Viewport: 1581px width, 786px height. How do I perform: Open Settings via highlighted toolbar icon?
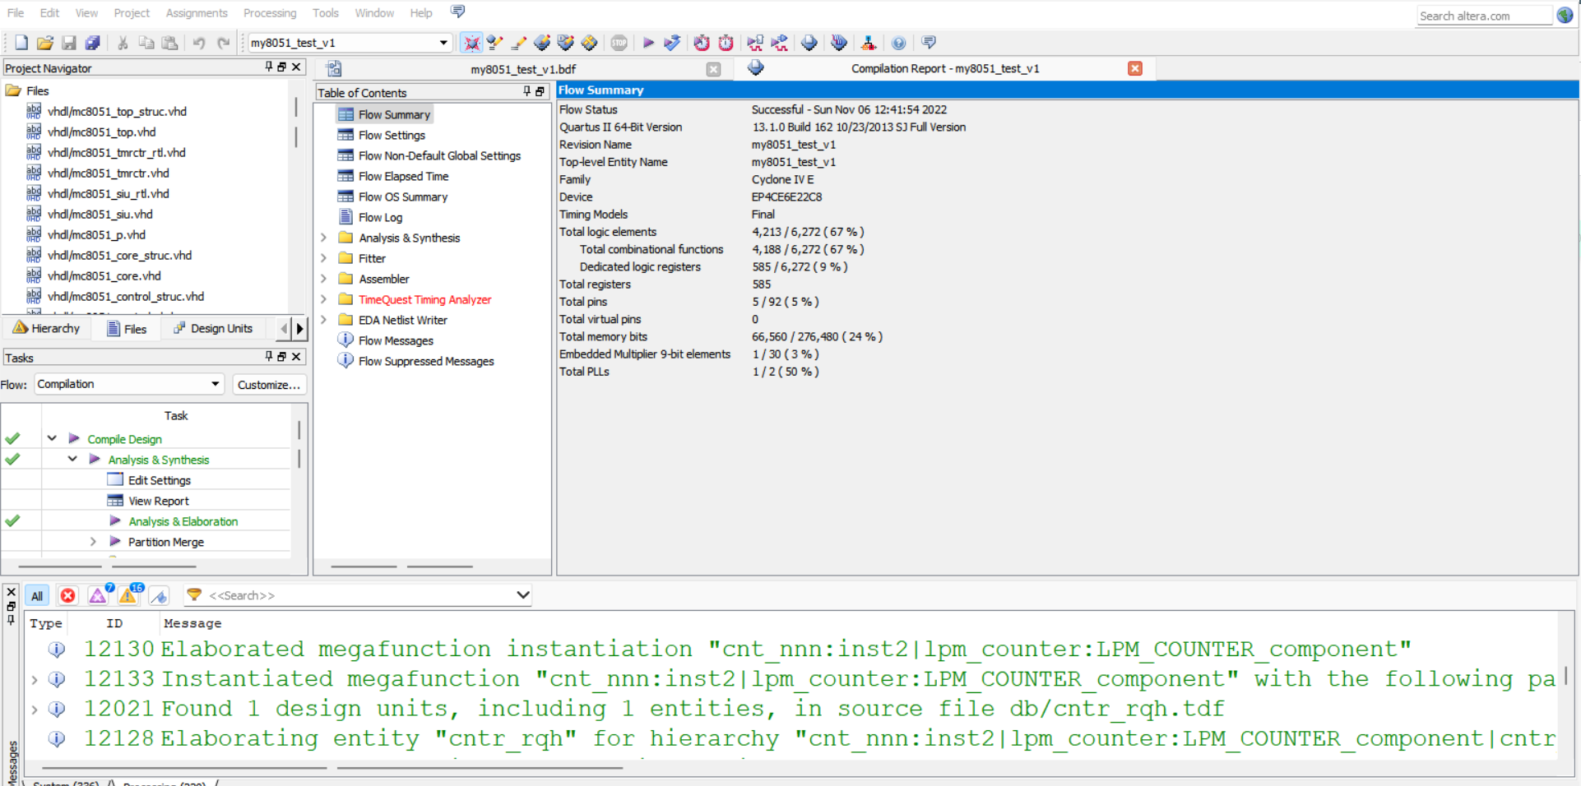pyautogui.click(x=471, y=43)
